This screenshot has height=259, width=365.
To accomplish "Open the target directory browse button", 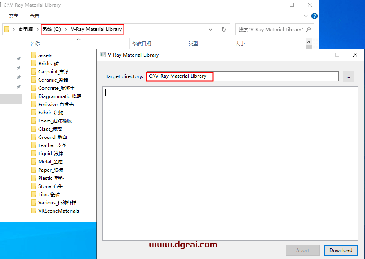I will (349, 76).
